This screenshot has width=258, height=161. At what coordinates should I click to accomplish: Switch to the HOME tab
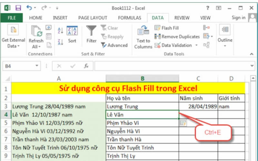click(x=36, y=18)
